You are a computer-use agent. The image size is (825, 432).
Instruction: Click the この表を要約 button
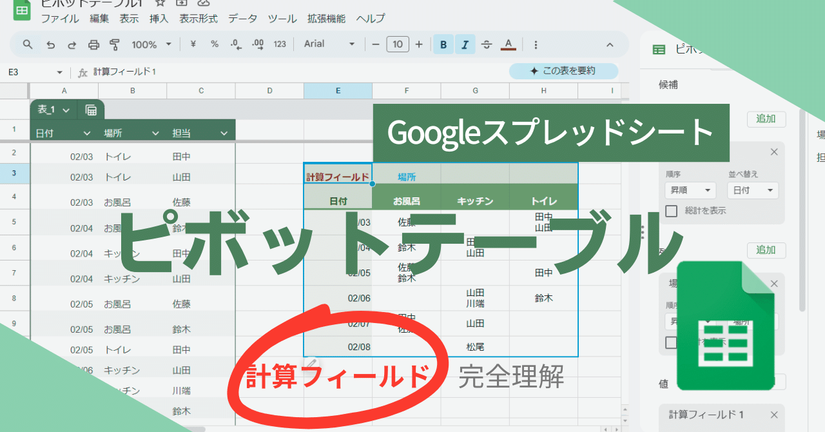(x=564, y=72)
